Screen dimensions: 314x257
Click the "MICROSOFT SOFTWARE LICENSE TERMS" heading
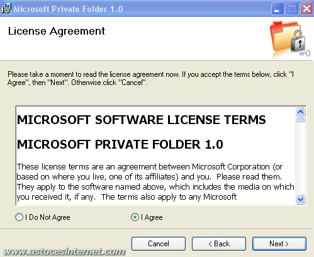(x=141, y=120)
